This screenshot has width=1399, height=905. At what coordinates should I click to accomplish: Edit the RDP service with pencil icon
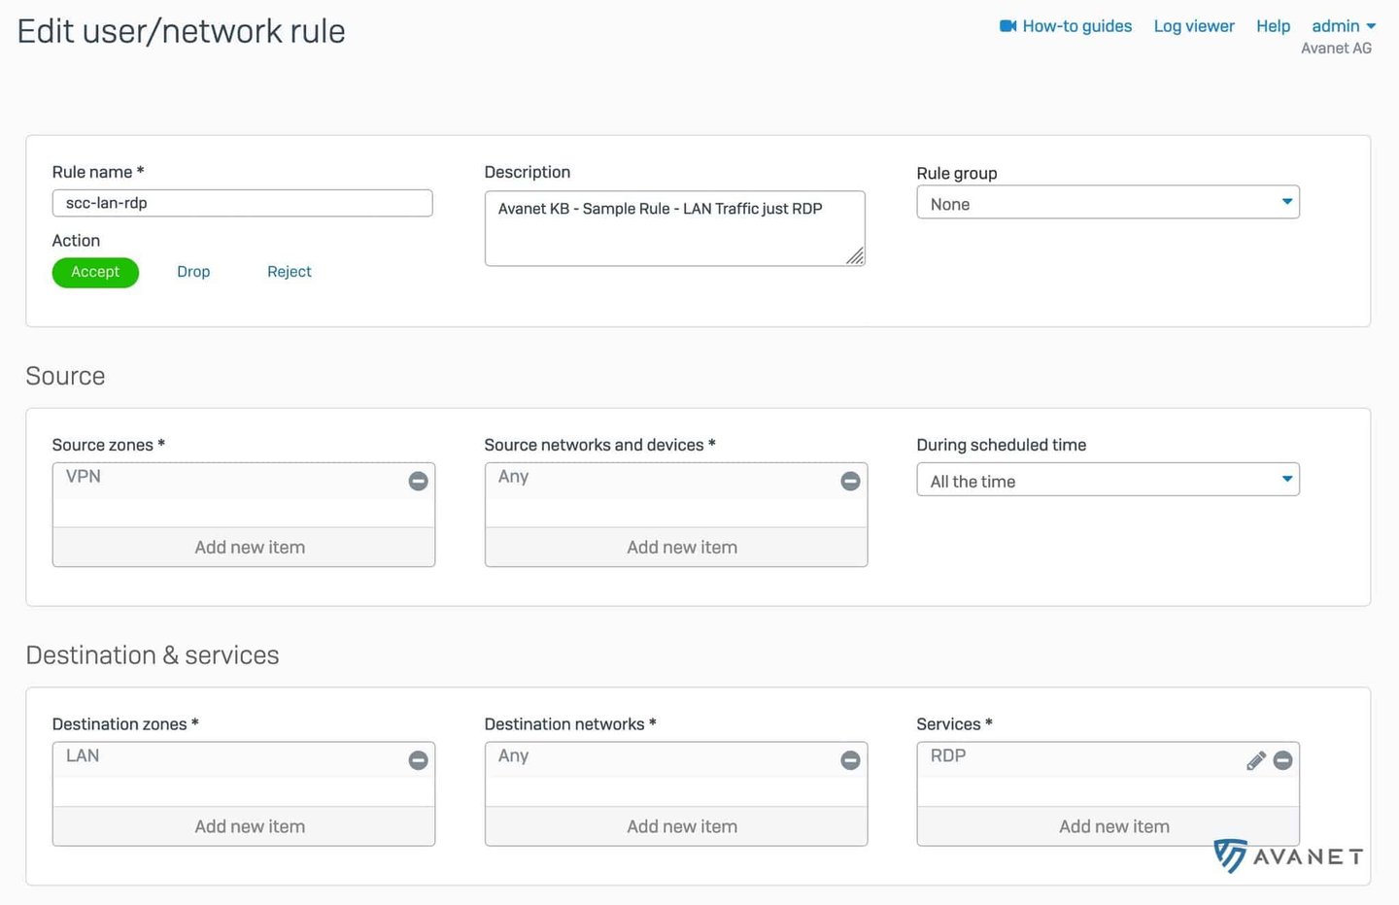pyautogui.click(x=1256, y=760)
